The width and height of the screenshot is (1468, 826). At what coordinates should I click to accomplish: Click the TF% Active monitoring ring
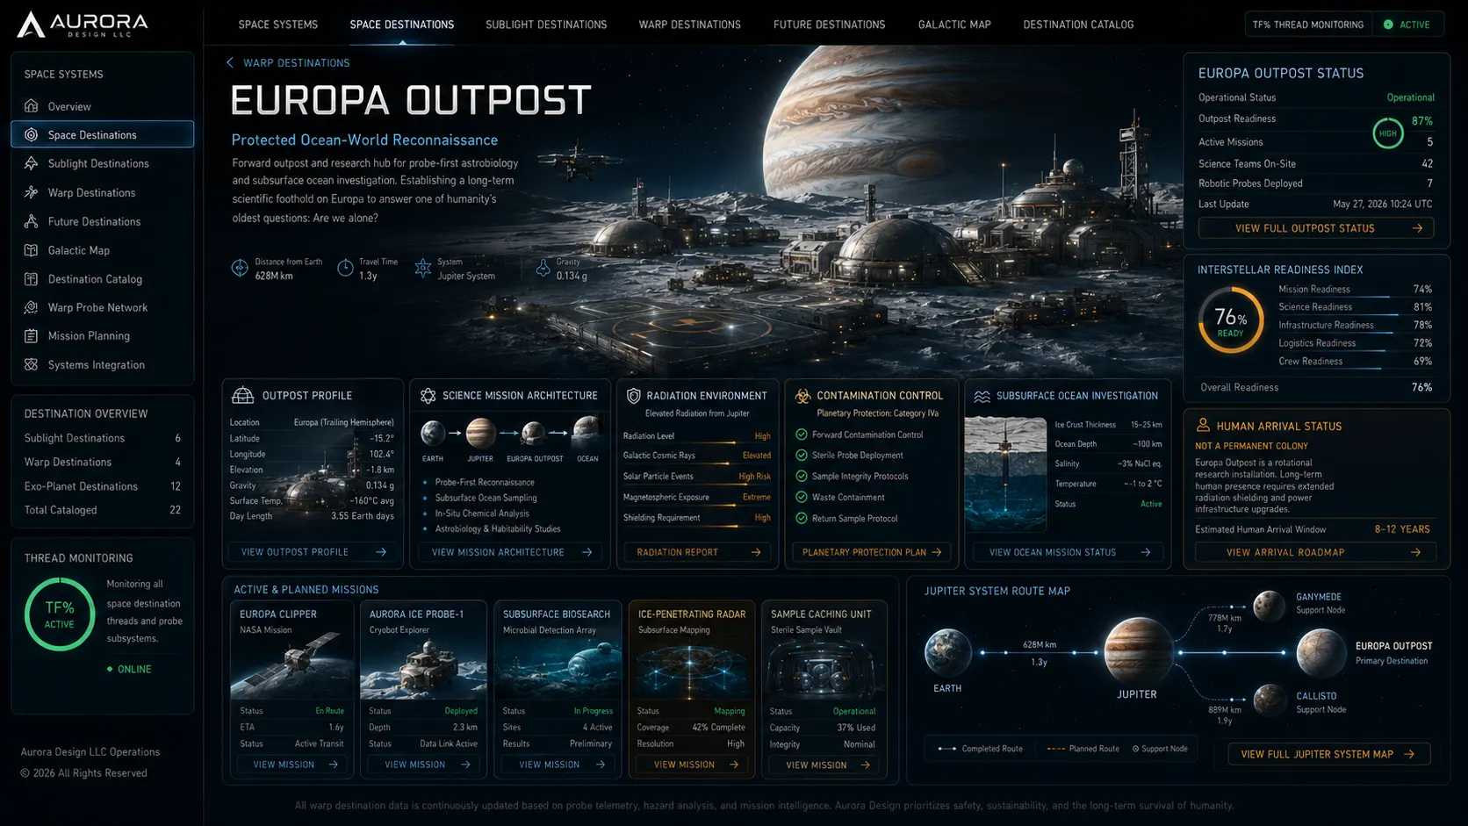[60, 614]
